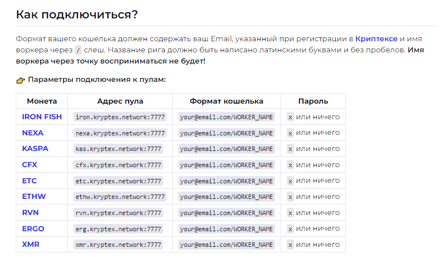Click xmr.kryptex.network:7777 pool address
The image size is (446, 258).
pos(119,245)
